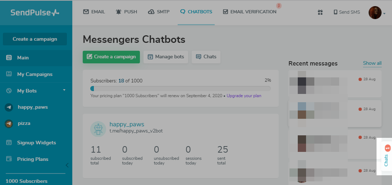392x185 pixels.
Task: Collapse the sidebar with the chevron arrow
Action: (x=67, y=165)
